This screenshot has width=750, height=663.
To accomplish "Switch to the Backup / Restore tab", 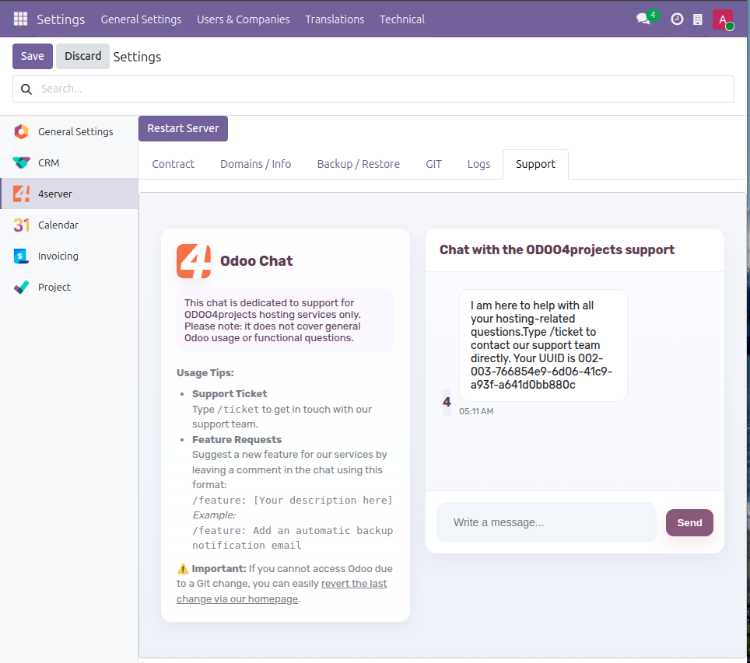I will pos(358,164).
